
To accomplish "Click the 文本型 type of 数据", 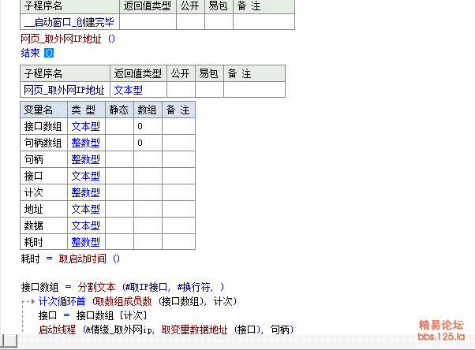I will tap(86, 225).
